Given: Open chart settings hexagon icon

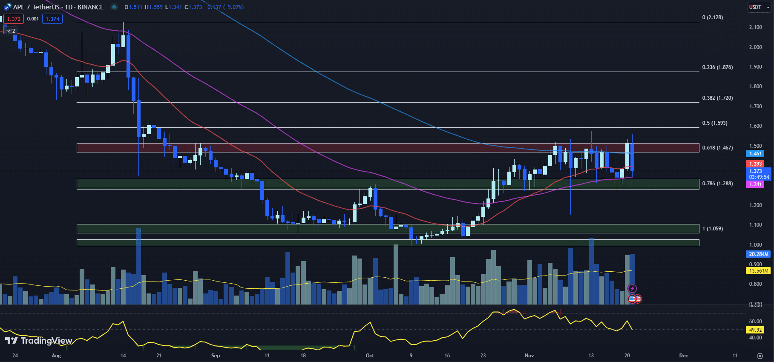Looking at the screenshot, I should 760,356.
